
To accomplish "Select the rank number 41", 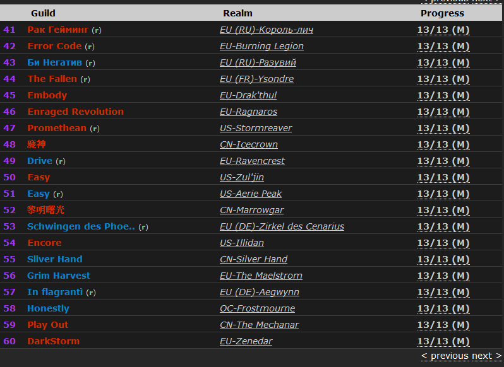I will point(9,30).
